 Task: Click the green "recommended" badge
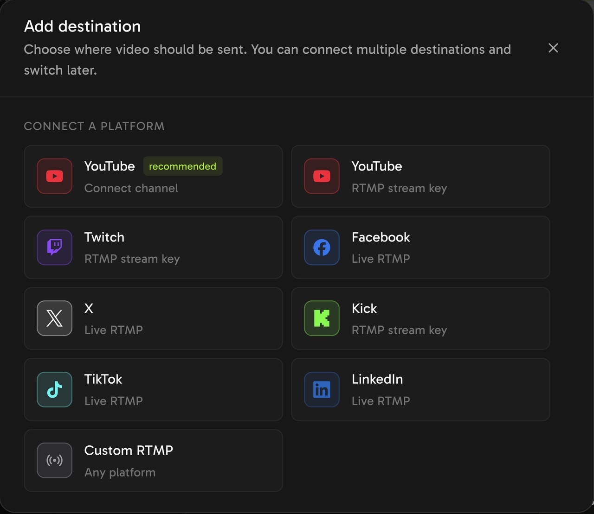183,166
